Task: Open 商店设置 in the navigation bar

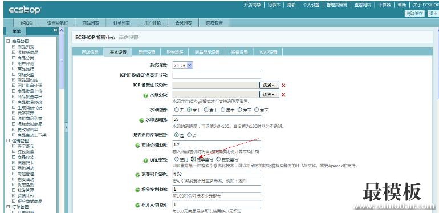Action: 214,23
